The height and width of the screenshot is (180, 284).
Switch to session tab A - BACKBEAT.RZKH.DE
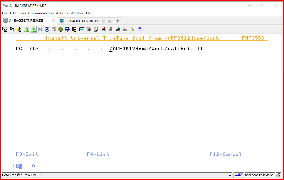point(26,21)
